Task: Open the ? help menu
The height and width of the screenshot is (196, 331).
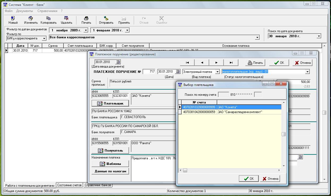Action: coord(62,11)
